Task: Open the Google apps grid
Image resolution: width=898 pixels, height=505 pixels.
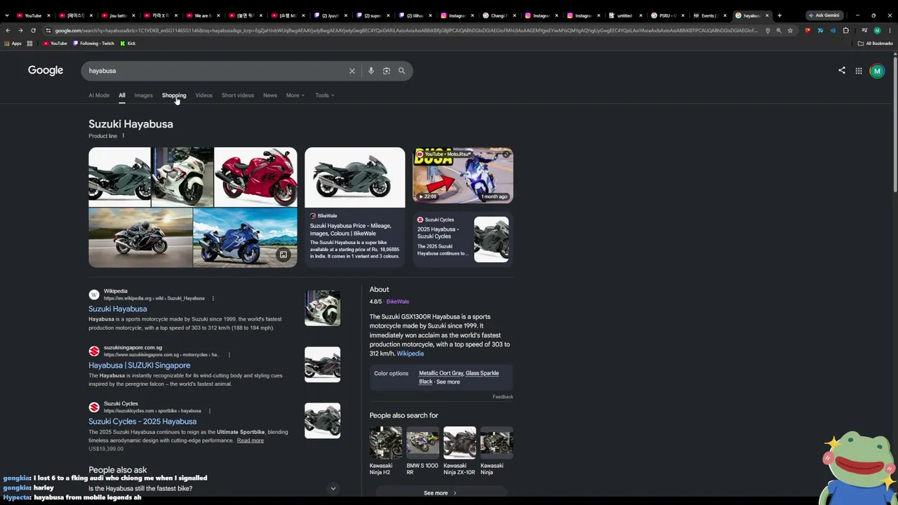Action: click(859, 71)
